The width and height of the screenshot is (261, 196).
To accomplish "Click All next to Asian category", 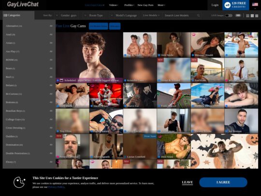I will point(51,43).
